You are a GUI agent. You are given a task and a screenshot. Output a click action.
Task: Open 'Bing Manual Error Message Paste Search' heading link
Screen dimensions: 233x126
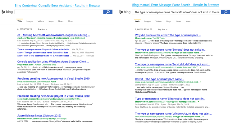coord(176,5)
